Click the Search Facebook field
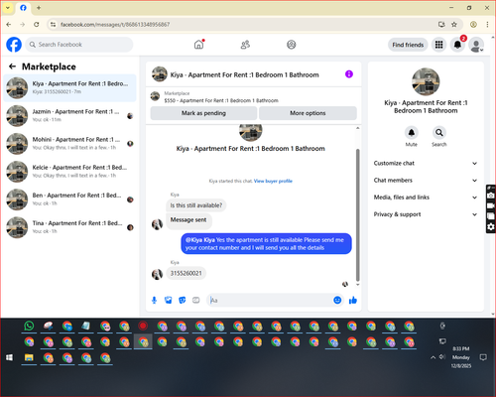496x397 pixels. coord(79,45)
